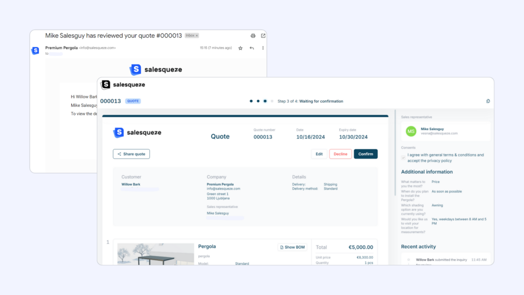This screenshot has height=295, width=524.
Task: Click the QUOTE badge next to 000013
Action: click(133, 101)
